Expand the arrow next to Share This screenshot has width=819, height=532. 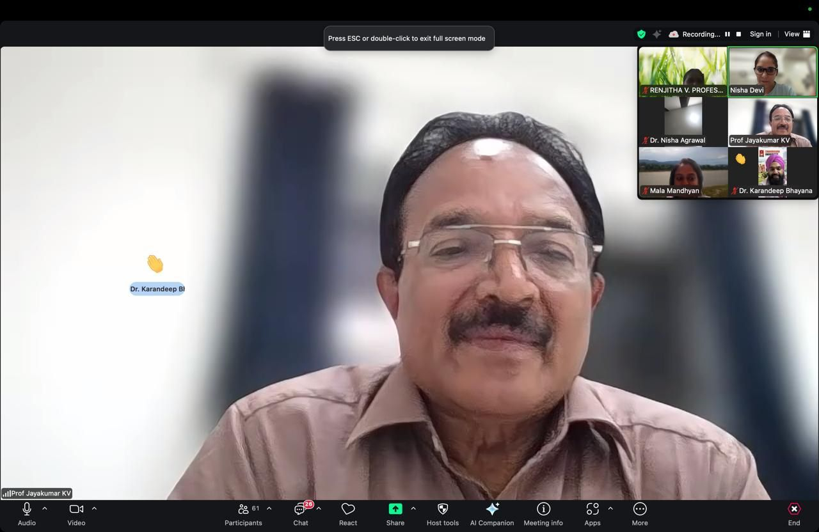(x=413, y=508)
